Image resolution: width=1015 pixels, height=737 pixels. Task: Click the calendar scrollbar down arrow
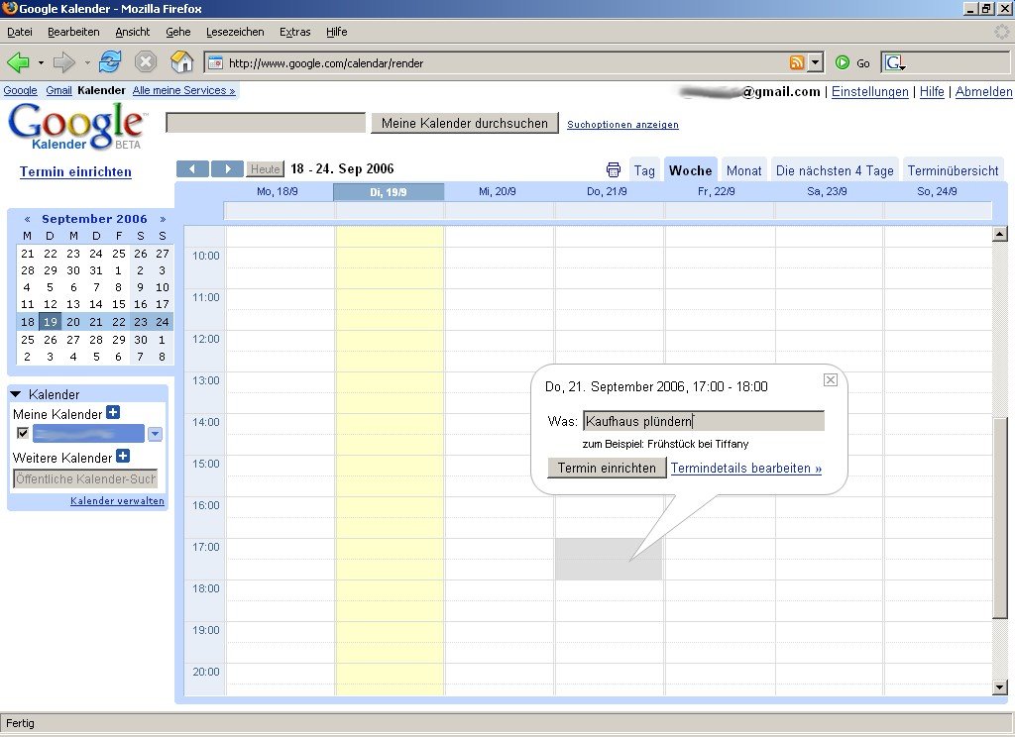pos(999,687)
